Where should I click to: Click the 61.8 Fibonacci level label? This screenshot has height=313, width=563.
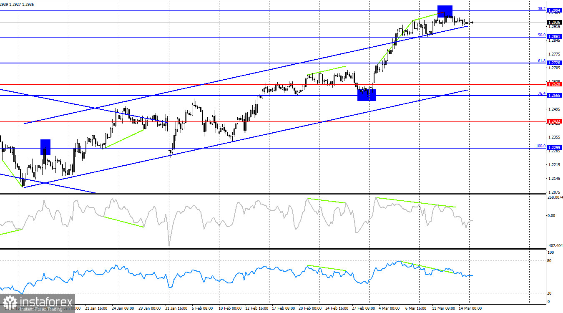pyautogui.click(x=542, y=61)
